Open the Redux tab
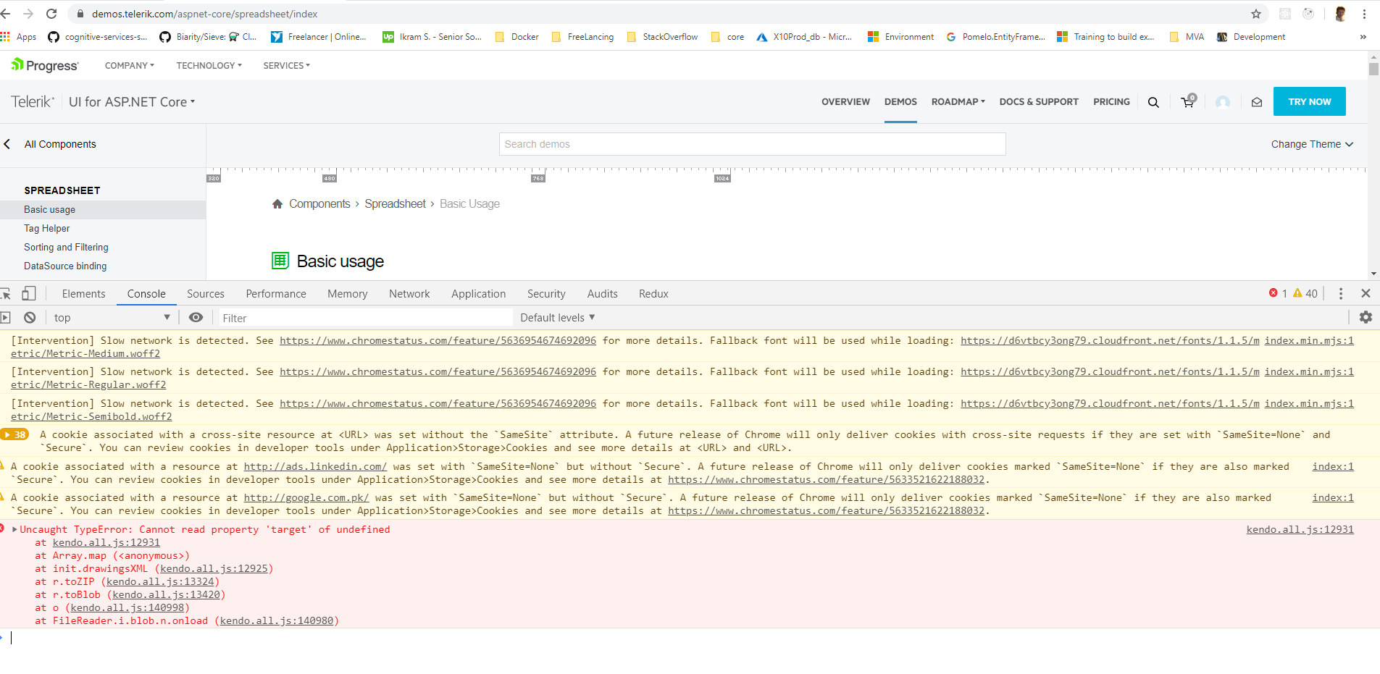The width and height of the screenshot is (1380, 674). 653,293
